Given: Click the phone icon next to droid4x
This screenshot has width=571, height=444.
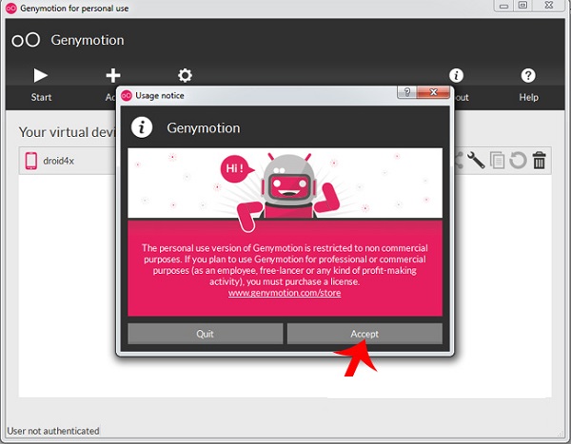Looking at the screenshot, I should 31,161.
